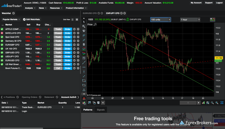The height and width of the screenshot is (129, 225).
Task: Click the zoom in magnifier below chart
Action: (x=217, y=103)
